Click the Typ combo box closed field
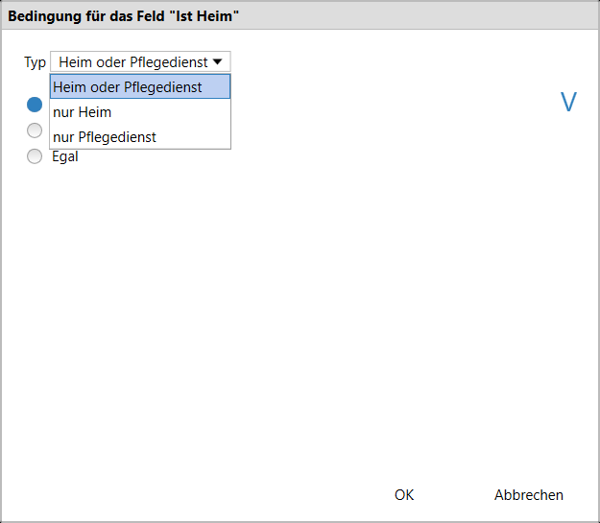The height and width of the screenshot is (523, 600). pos(134,62)
